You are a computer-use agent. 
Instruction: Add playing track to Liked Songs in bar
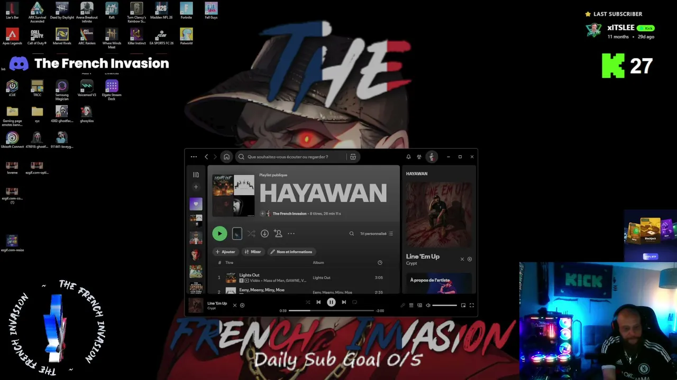point(242,305)
